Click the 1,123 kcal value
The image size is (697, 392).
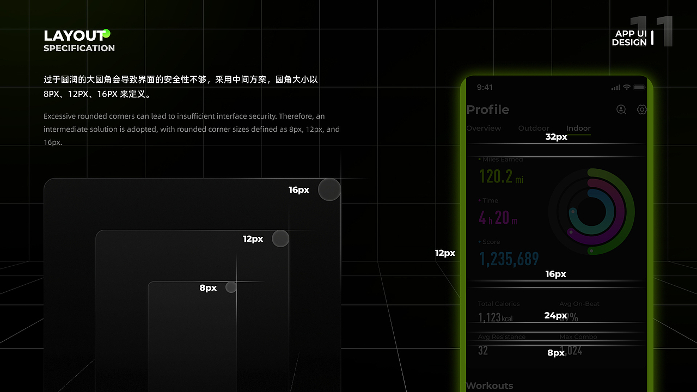[496, 317]
